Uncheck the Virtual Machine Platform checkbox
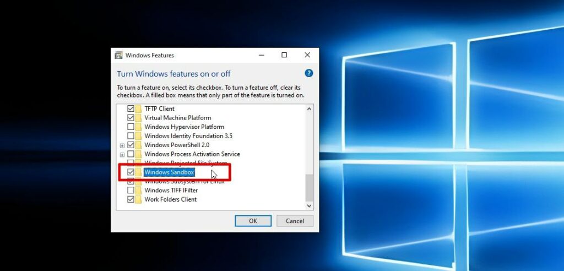This screenshot has height=271, width=564. click(131, 118)
